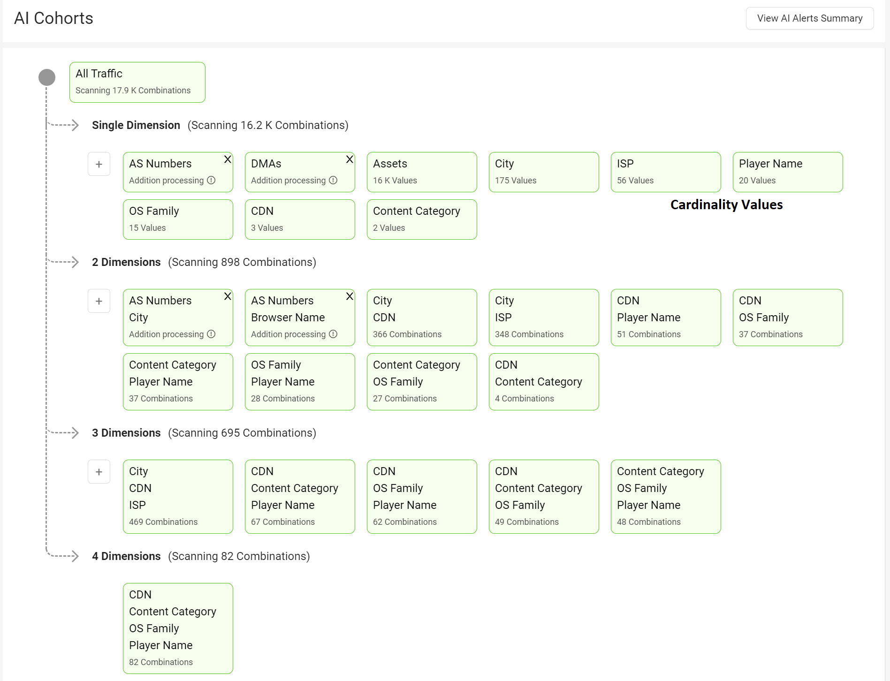The width and height of the screenshot is (890, 681).
Task: Select the 82 Combinations four-dimension card
Action: (x=178, y=628)
